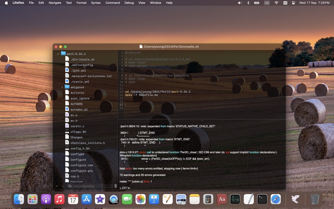Open App Store from the dock

click(86, 199)
